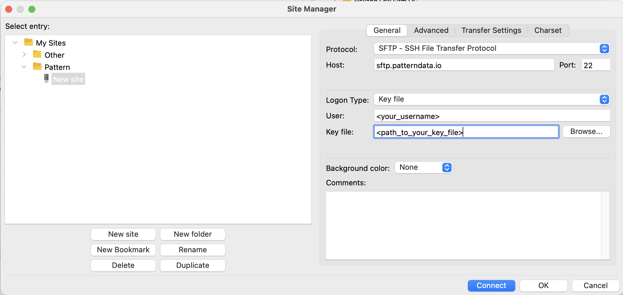Switch to the Advanced tab
This screenshot has width=623, height=295.
[431, 30]
